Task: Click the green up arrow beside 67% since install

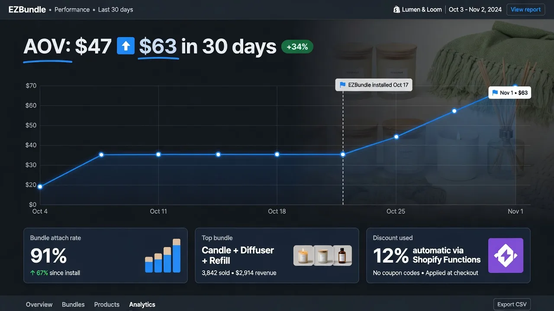Action: (32, 273)
